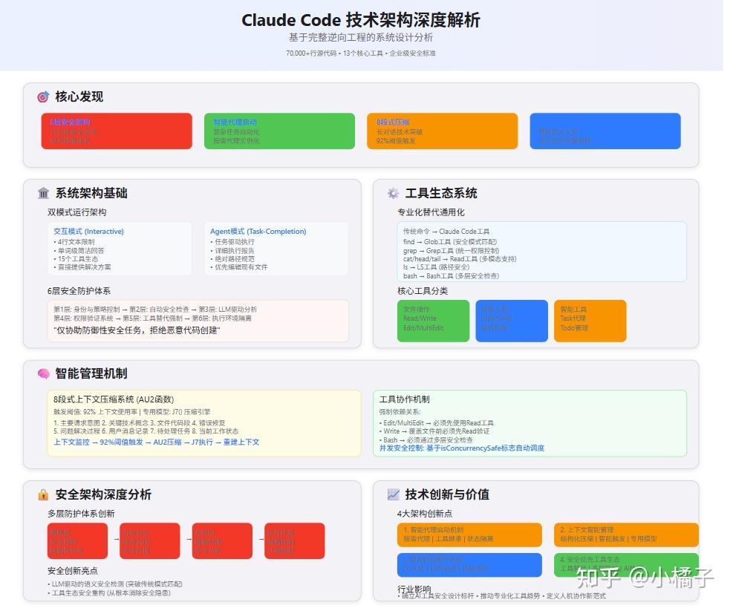Viewport: 733px width, 608px height.
Task: Click the blue 上下文监控 → 92%阈值触发 flow line
Action: tap(156, 442)
